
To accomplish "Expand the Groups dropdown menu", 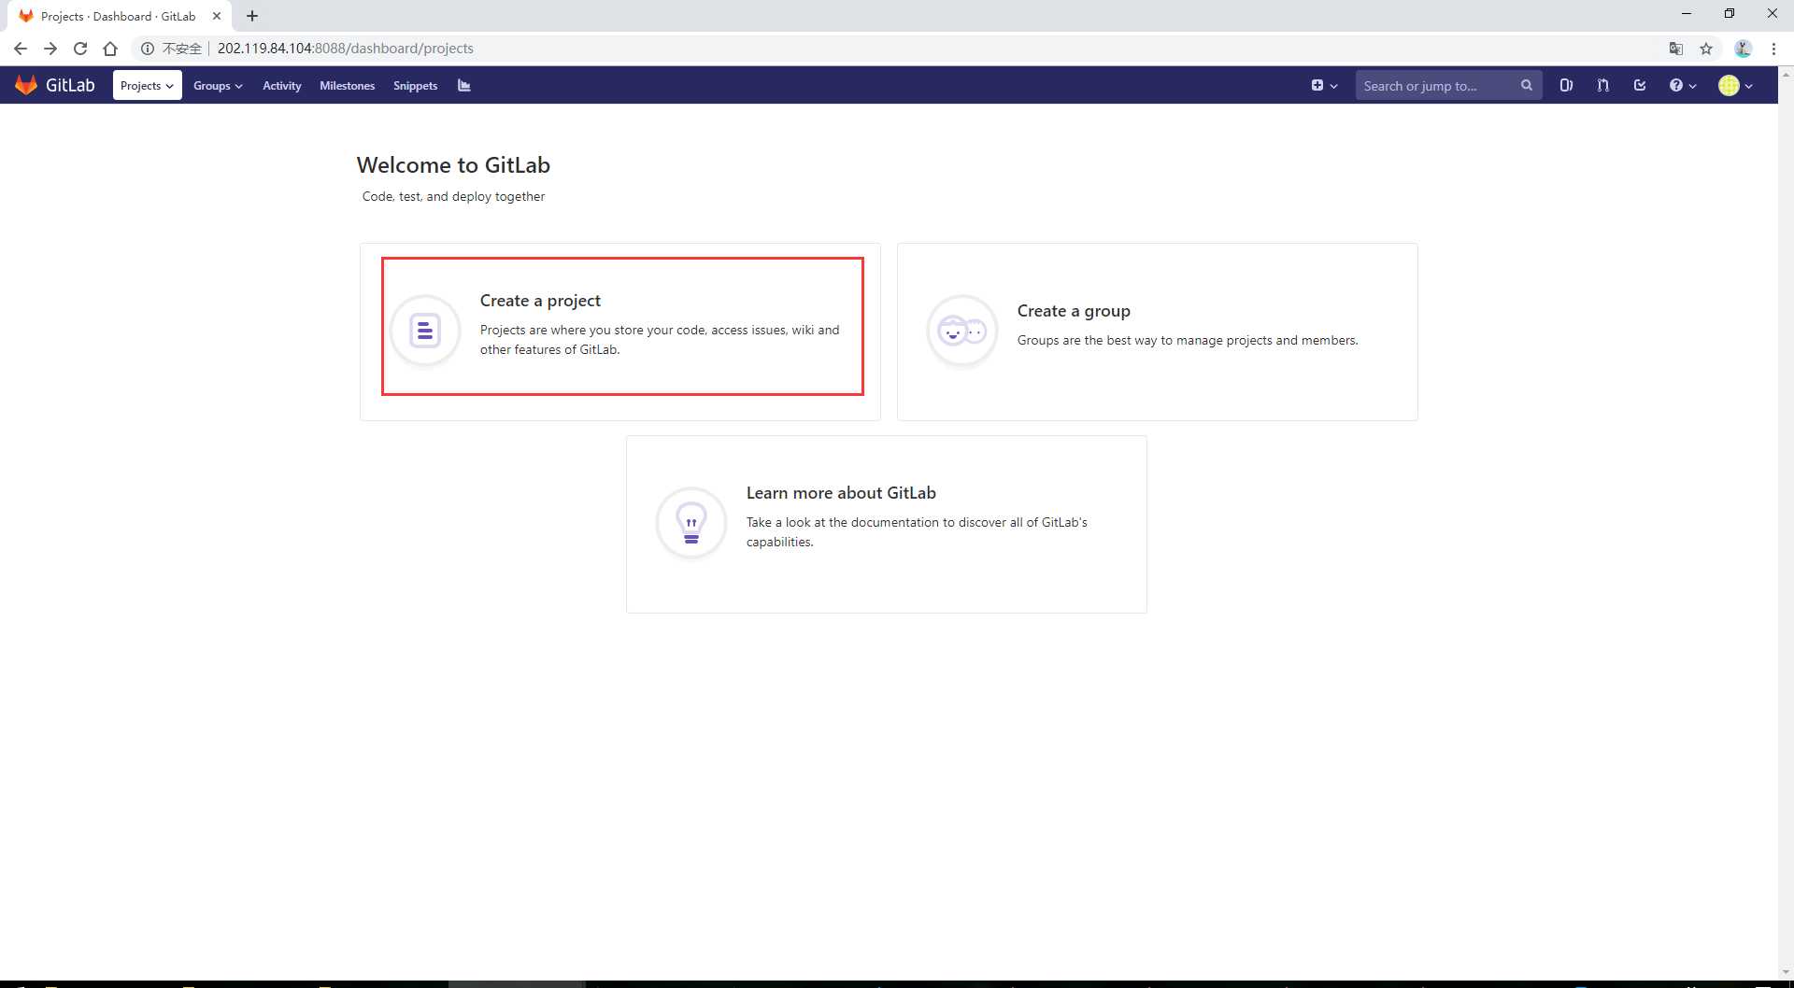I will click(x=218, y=85).
